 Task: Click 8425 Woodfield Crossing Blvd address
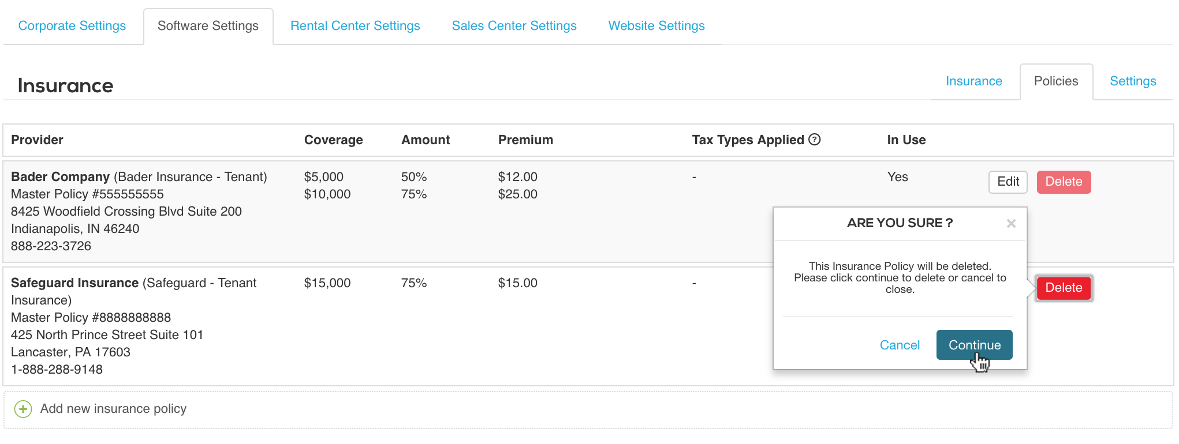(126, 211)
